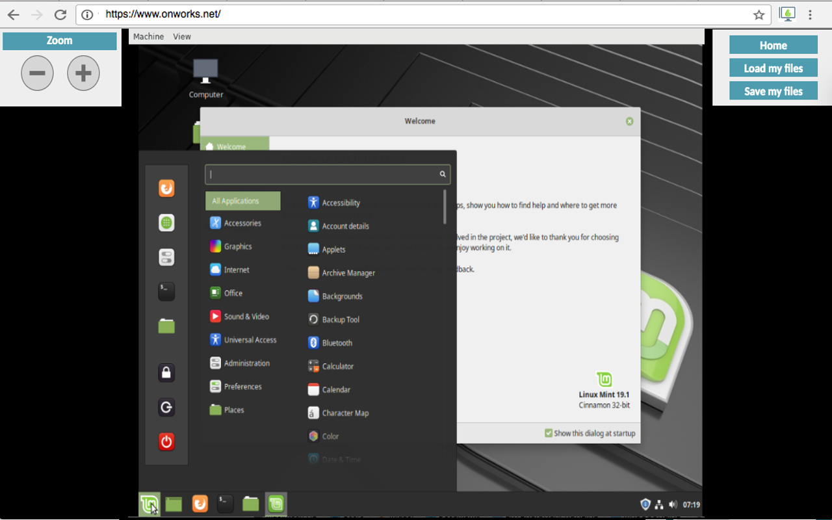This screenshot has width=832, height=520.
Task: Open the Office category
Action: 226,293
